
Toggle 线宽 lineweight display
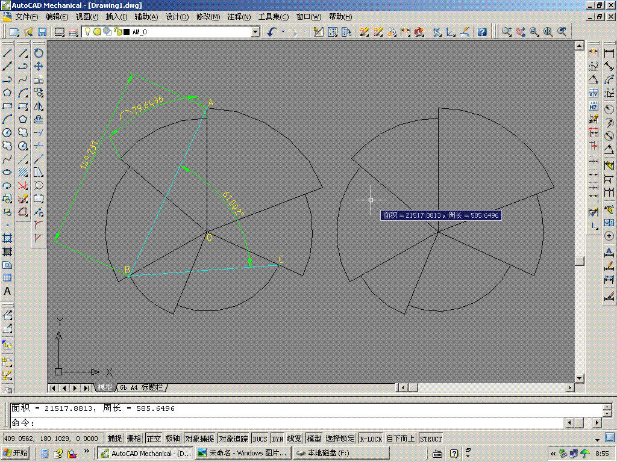(294, 439)
